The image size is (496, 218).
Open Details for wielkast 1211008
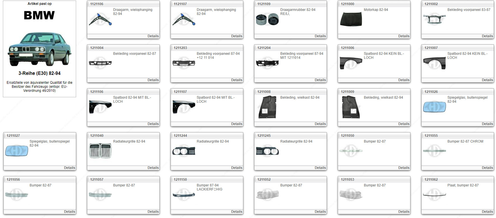click(320, 124)
